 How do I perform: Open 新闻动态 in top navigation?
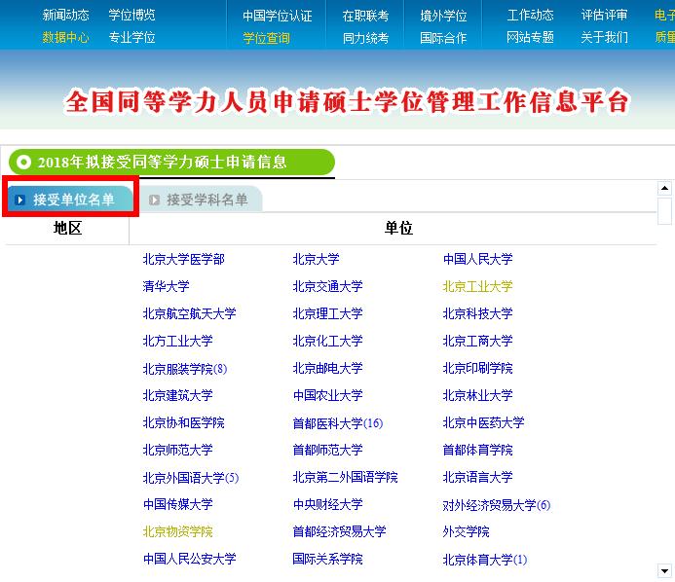tap(65, 16)
